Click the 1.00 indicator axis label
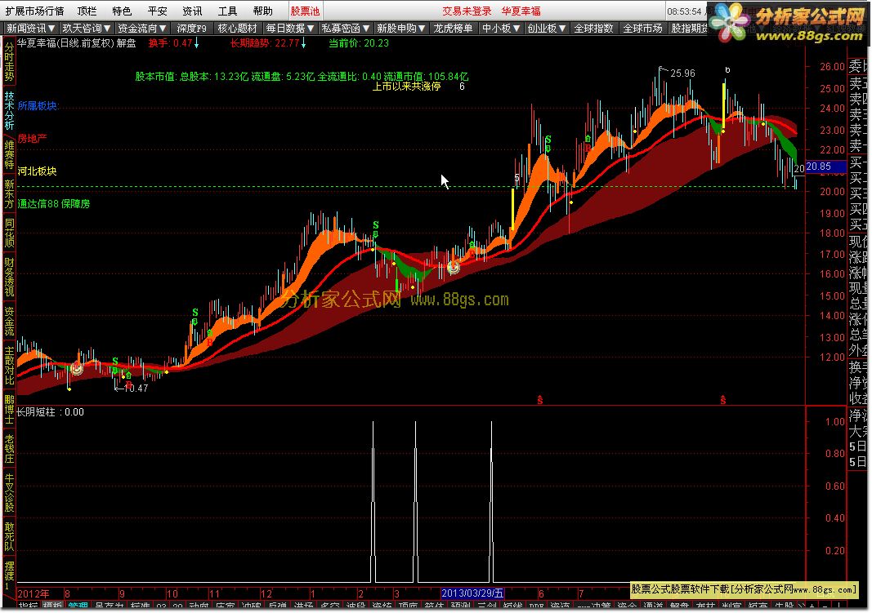Image resolution: width=872 pixels, height=613 pixels. (835, 421)
